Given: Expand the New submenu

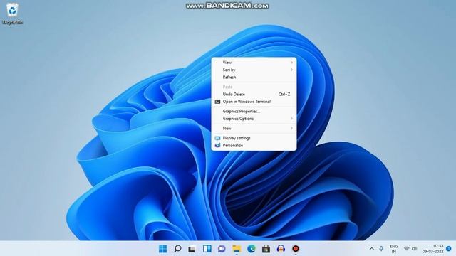Looking at the screenshot, I should coord(254,128).
